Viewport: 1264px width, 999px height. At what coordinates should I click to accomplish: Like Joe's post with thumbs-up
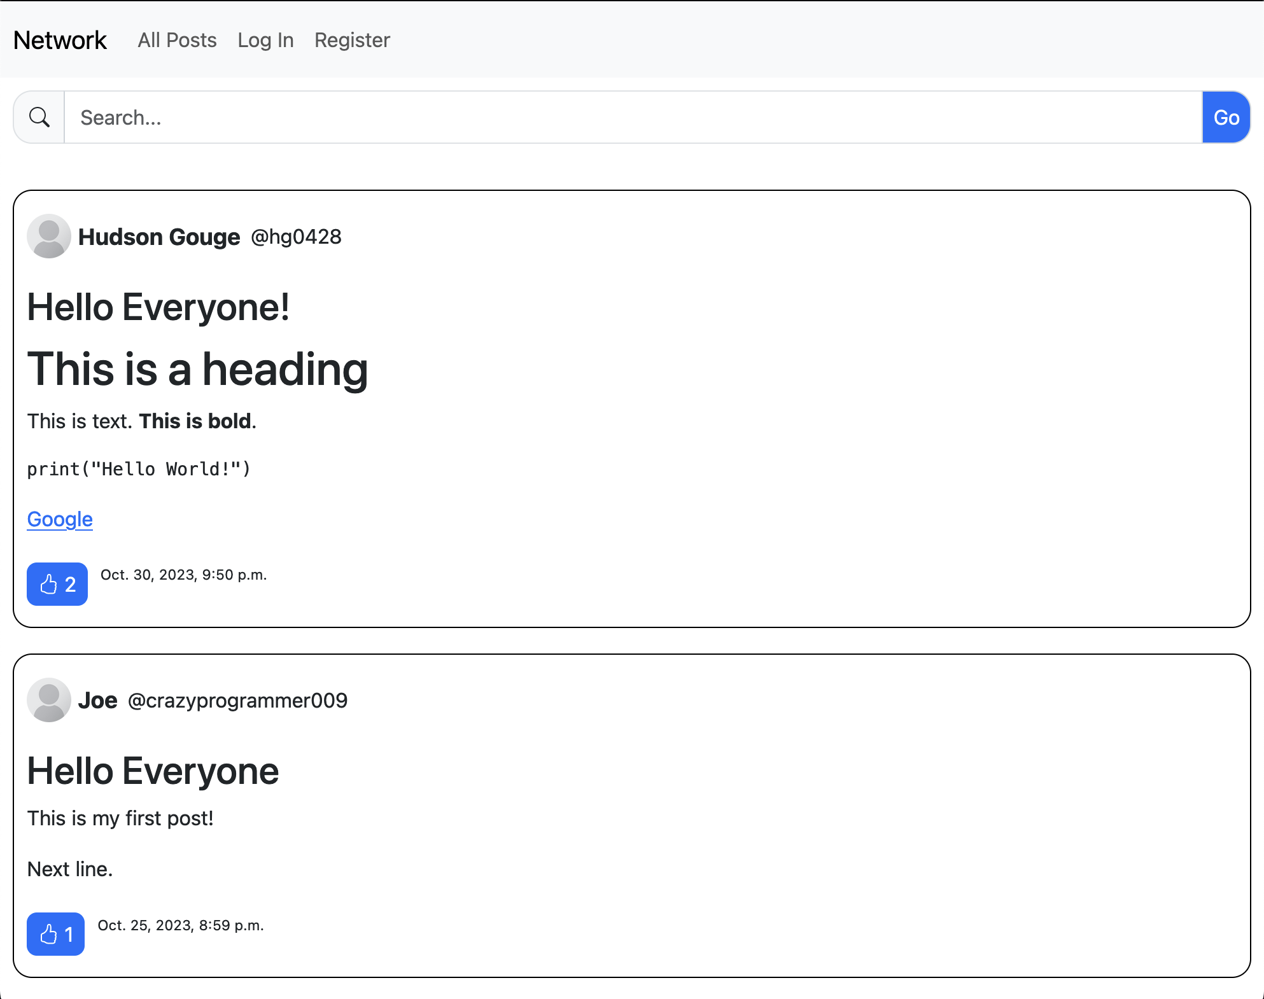[x=56, y=934]
